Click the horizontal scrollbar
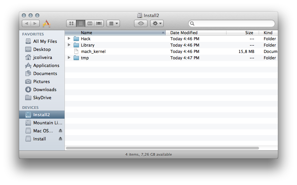The height and width of the screenshot is (185, 297). 162,148
